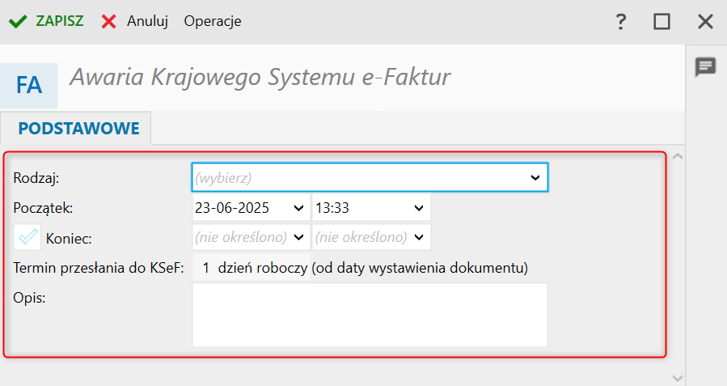The width and height of the screenshot is (727, 386).
Task: Open help with the question mark icon
Action: point(621,22)
